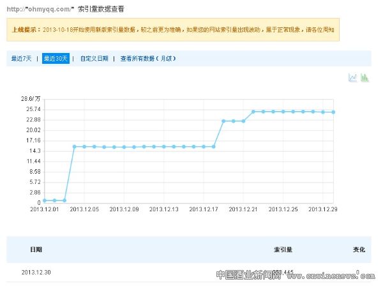Click the data point at 2013.12.21

243,121
